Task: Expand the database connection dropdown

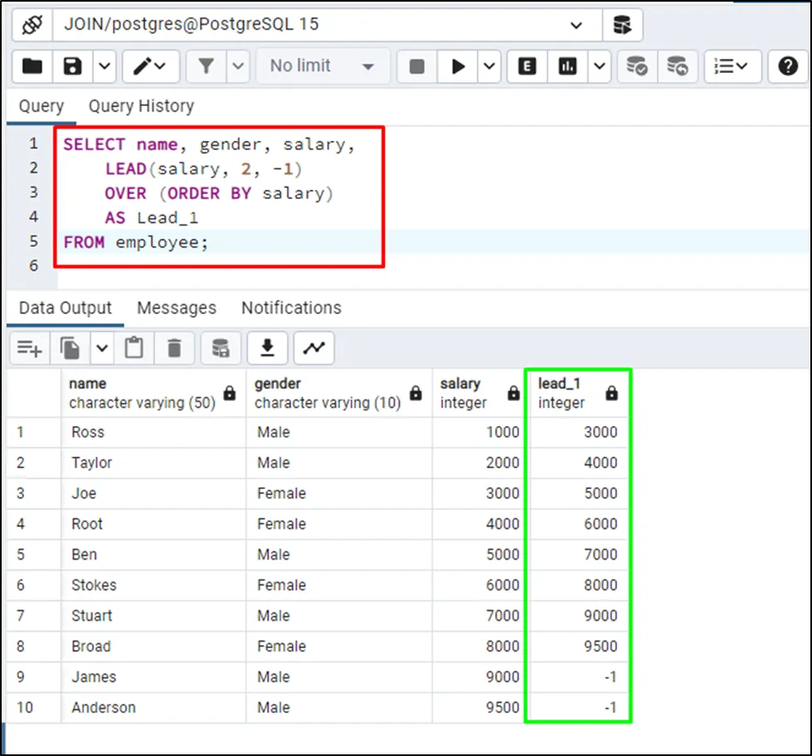Action: (576, 25)
